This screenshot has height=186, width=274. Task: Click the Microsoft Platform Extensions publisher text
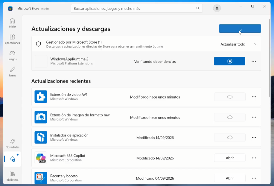point(71,64)
